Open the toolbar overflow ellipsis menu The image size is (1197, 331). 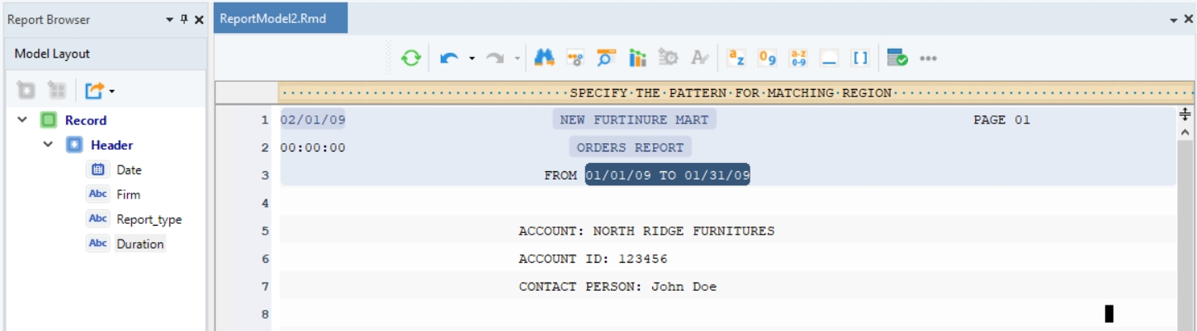[928, 58]
